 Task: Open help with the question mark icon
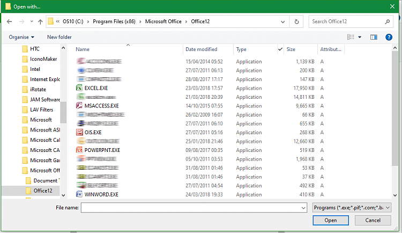[x=389, y=37]
